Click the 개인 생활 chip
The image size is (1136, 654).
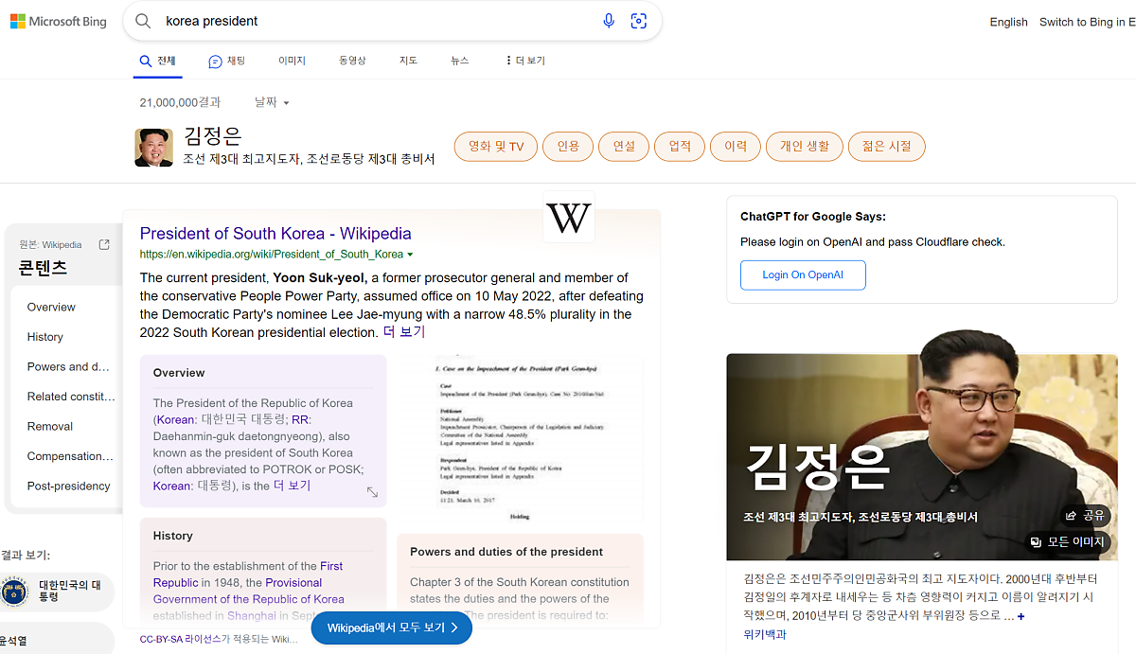click(805, 147)
